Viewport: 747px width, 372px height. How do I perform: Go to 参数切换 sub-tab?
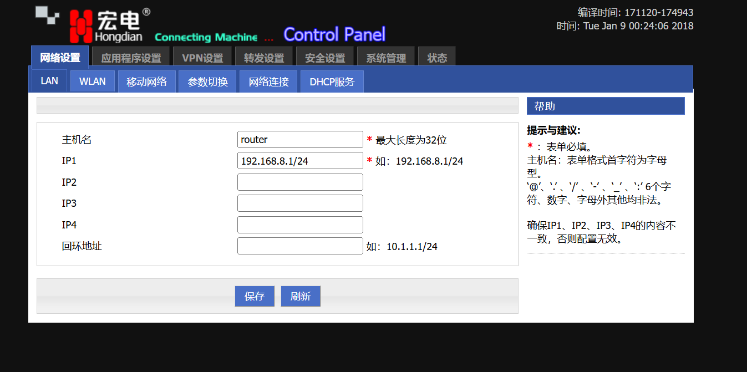click(207, 81)
